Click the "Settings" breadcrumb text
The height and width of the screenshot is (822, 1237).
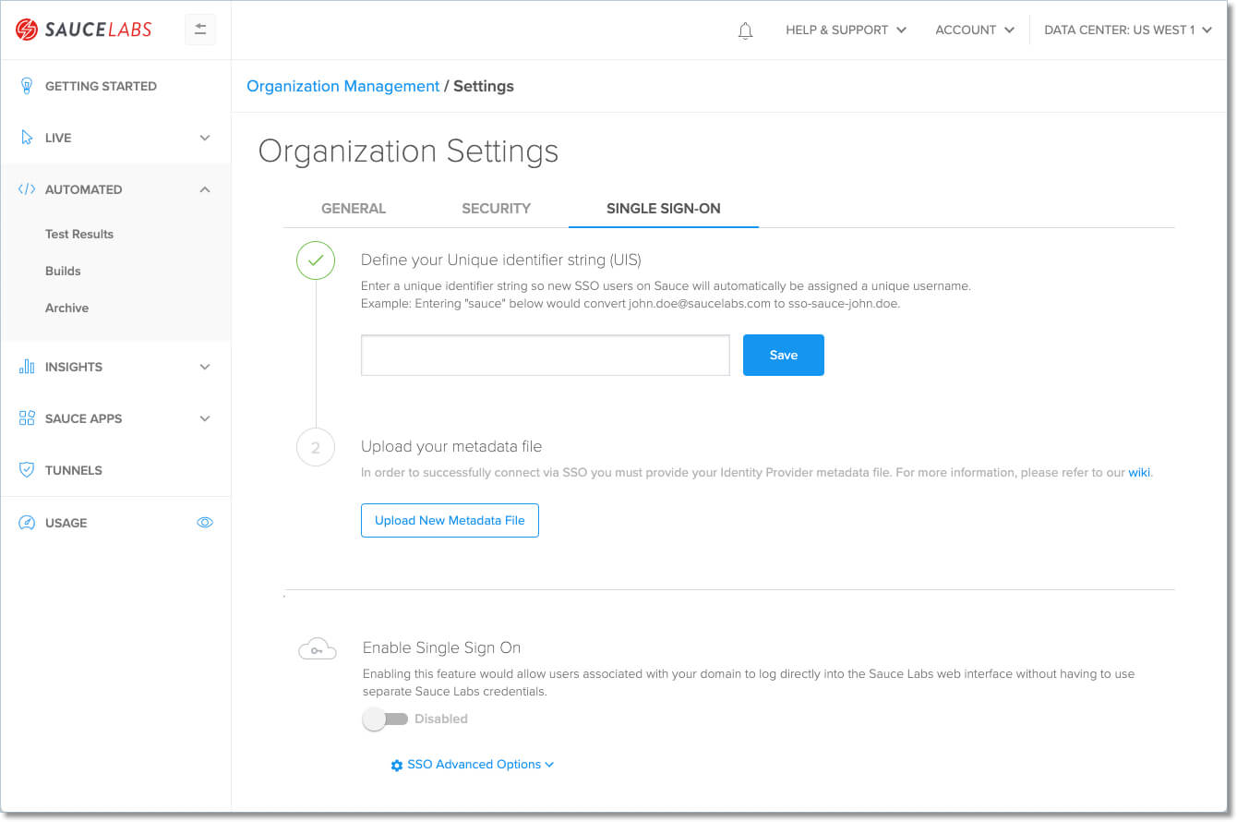coord(484,86)
